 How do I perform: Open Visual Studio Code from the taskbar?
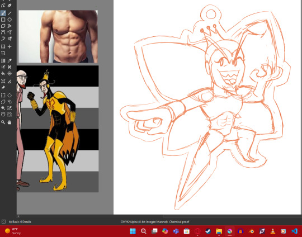click(x=295, y=231)
